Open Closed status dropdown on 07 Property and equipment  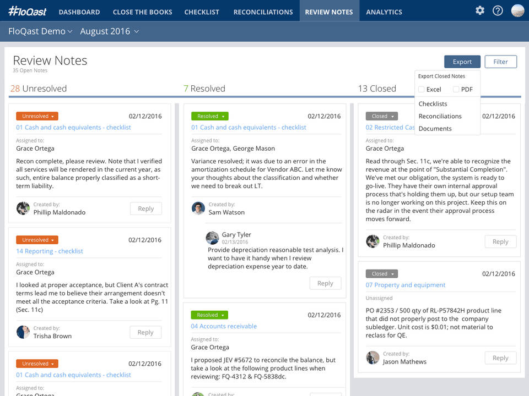pyautogui.click(x=382, y=274)
